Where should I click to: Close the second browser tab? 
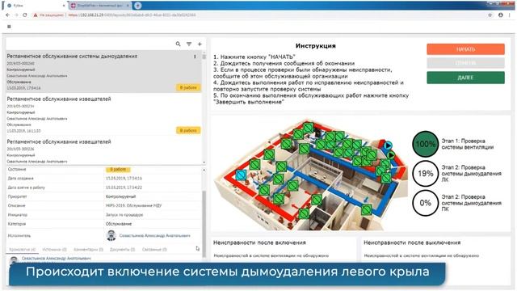tap(128, 6)
